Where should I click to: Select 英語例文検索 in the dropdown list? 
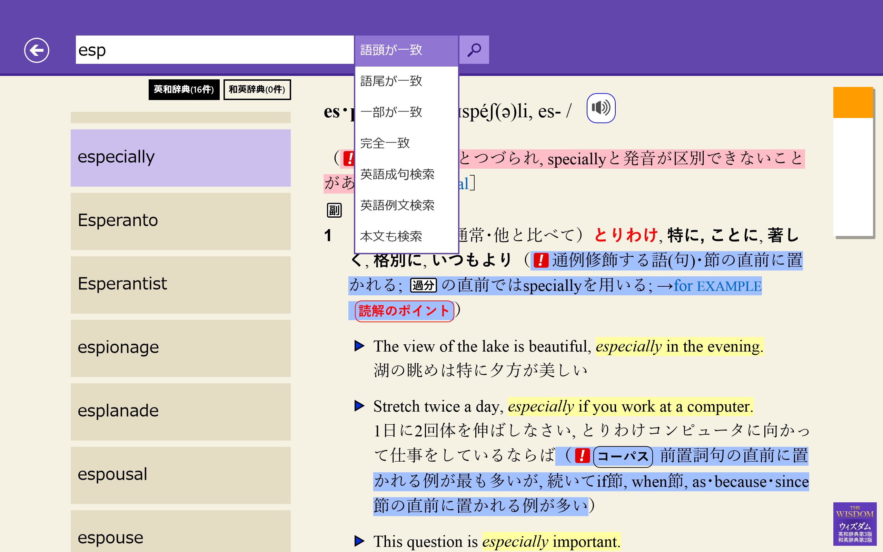(397, 206)
